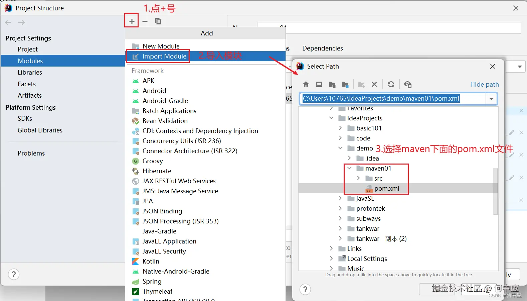Select Android-Gradle in Add menu
Screen dimensions: 527x301
point(165,101)
